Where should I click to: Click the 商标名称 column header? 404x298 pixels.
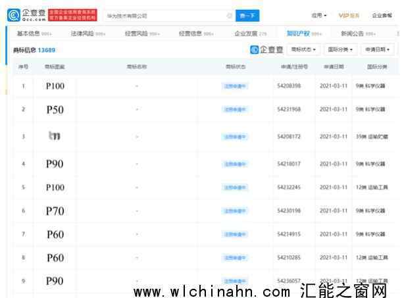coord(137,66)
